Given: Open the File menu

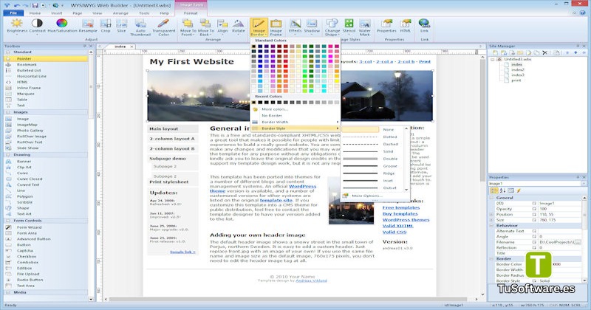Looking at the screenshot, I should pos(13,13).
